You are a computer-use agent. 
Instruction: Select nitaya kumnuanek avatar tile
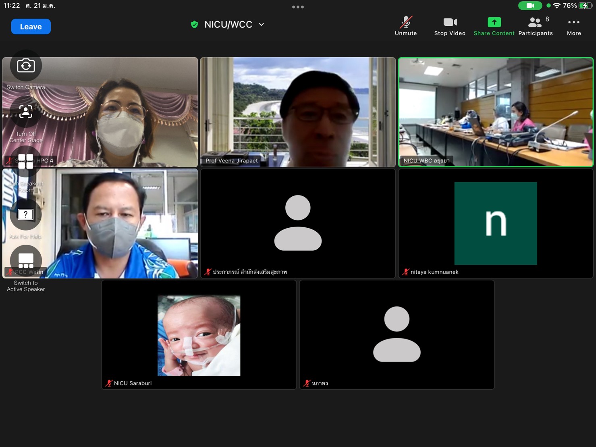pyautogui.click(x=496, y=223)
